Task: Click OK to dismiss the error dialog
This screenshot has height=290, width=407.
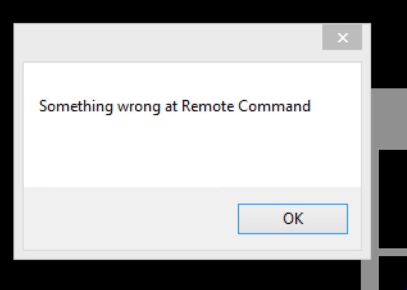Action: click(293, 219)
